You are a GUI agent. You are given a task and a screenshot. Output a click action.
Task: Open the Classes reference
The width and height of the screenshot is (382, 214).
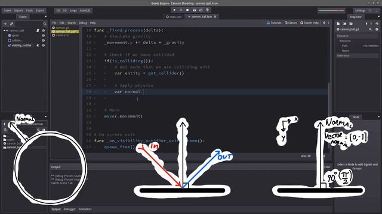click(x=291, y=23)
